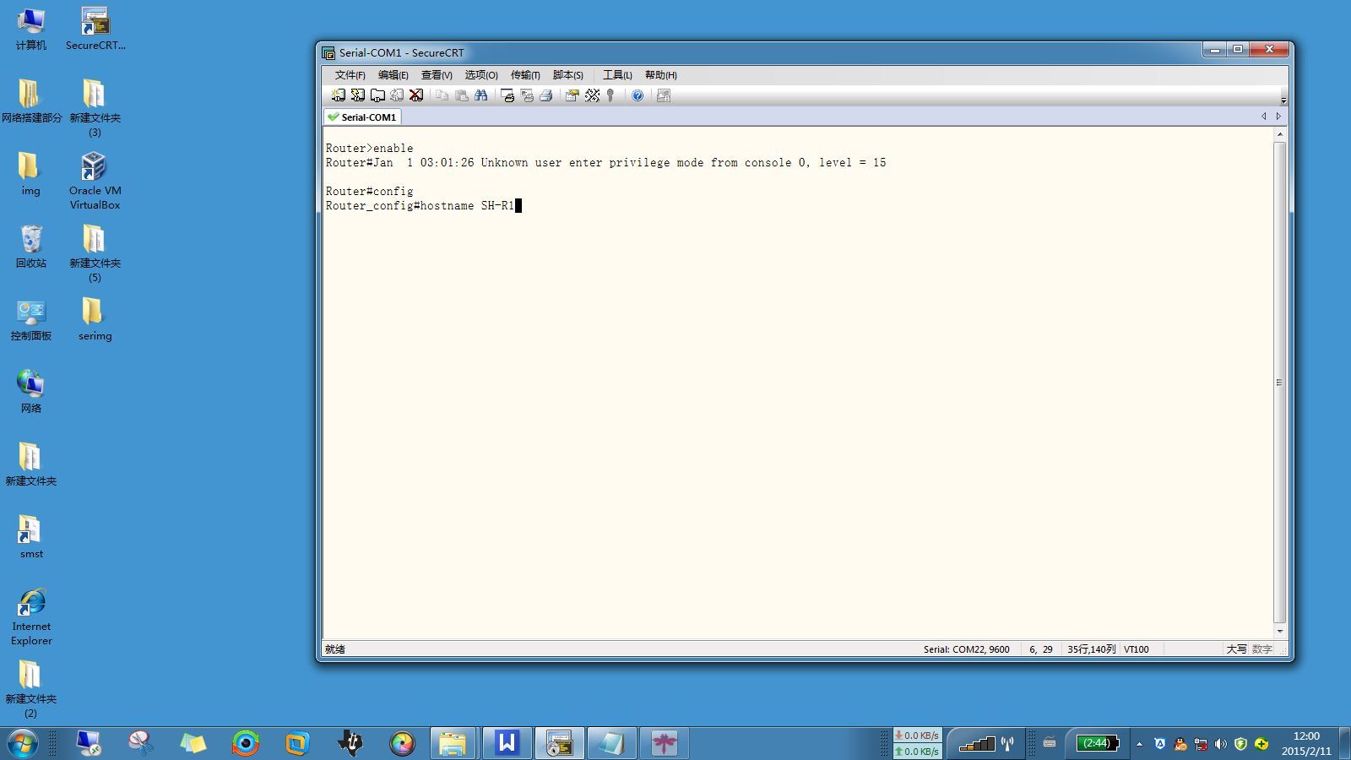Viewport: 1351px width, 760px height.
Task: Select the Internet Explorer desktop icon
Action: coord(31,617)
